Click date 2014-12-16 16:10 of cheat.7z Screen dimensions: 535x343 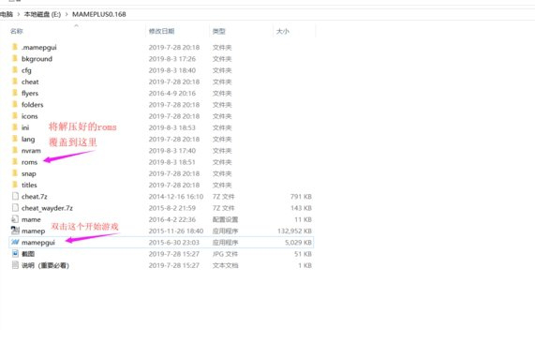tap(176, 197)
